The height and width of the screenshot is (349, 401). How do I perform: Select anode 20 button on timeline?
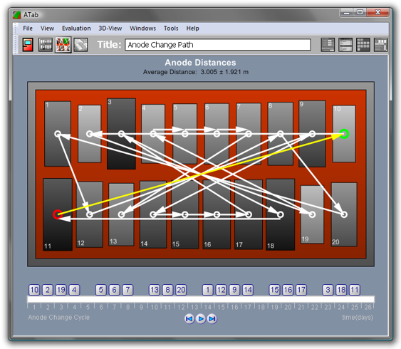point(181,290)
